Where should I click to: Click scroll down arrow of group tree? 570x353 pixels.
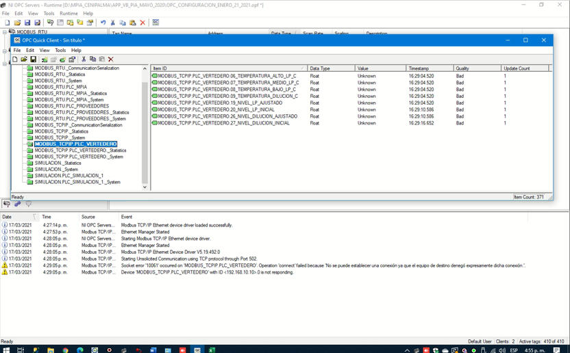[x=145, y=187]
